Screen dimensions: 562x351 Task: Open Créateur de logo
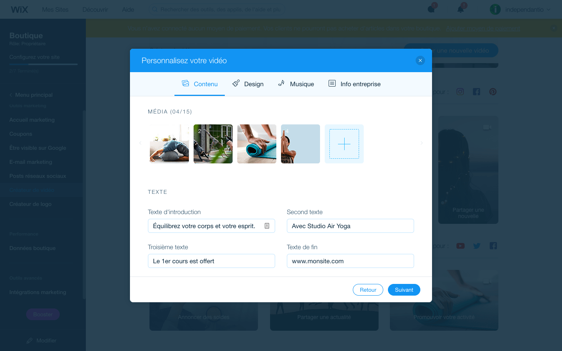30,204
